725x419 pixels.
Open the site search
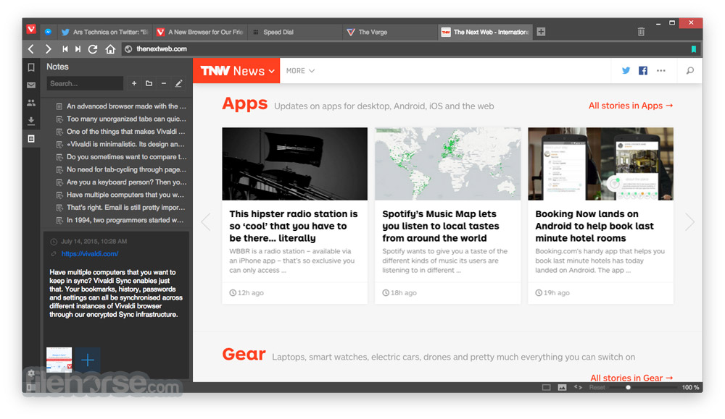click(690, 71)
